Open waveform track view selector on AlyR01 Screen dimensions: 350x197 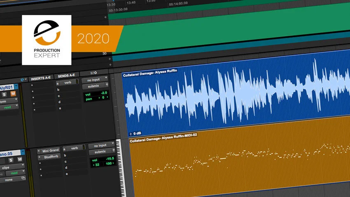click(9, 101)
